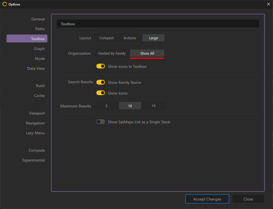Set toolbox layout to Buttons
This screenshot has width=273, height=209.
click(130, 38)
